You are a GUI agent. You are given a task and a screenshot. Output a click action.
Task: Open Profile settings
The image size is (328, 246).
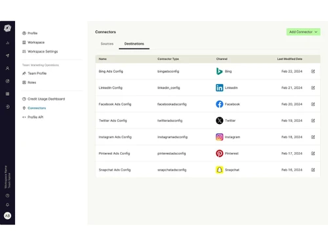(x=30, y=33)
